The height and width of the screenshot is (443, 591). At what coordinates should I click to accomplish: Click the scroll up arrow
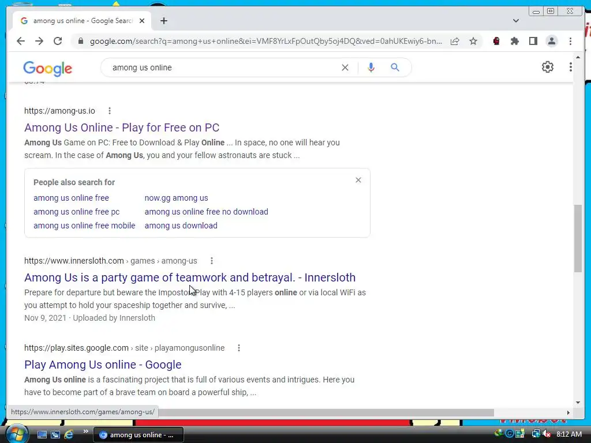point(578,57)
